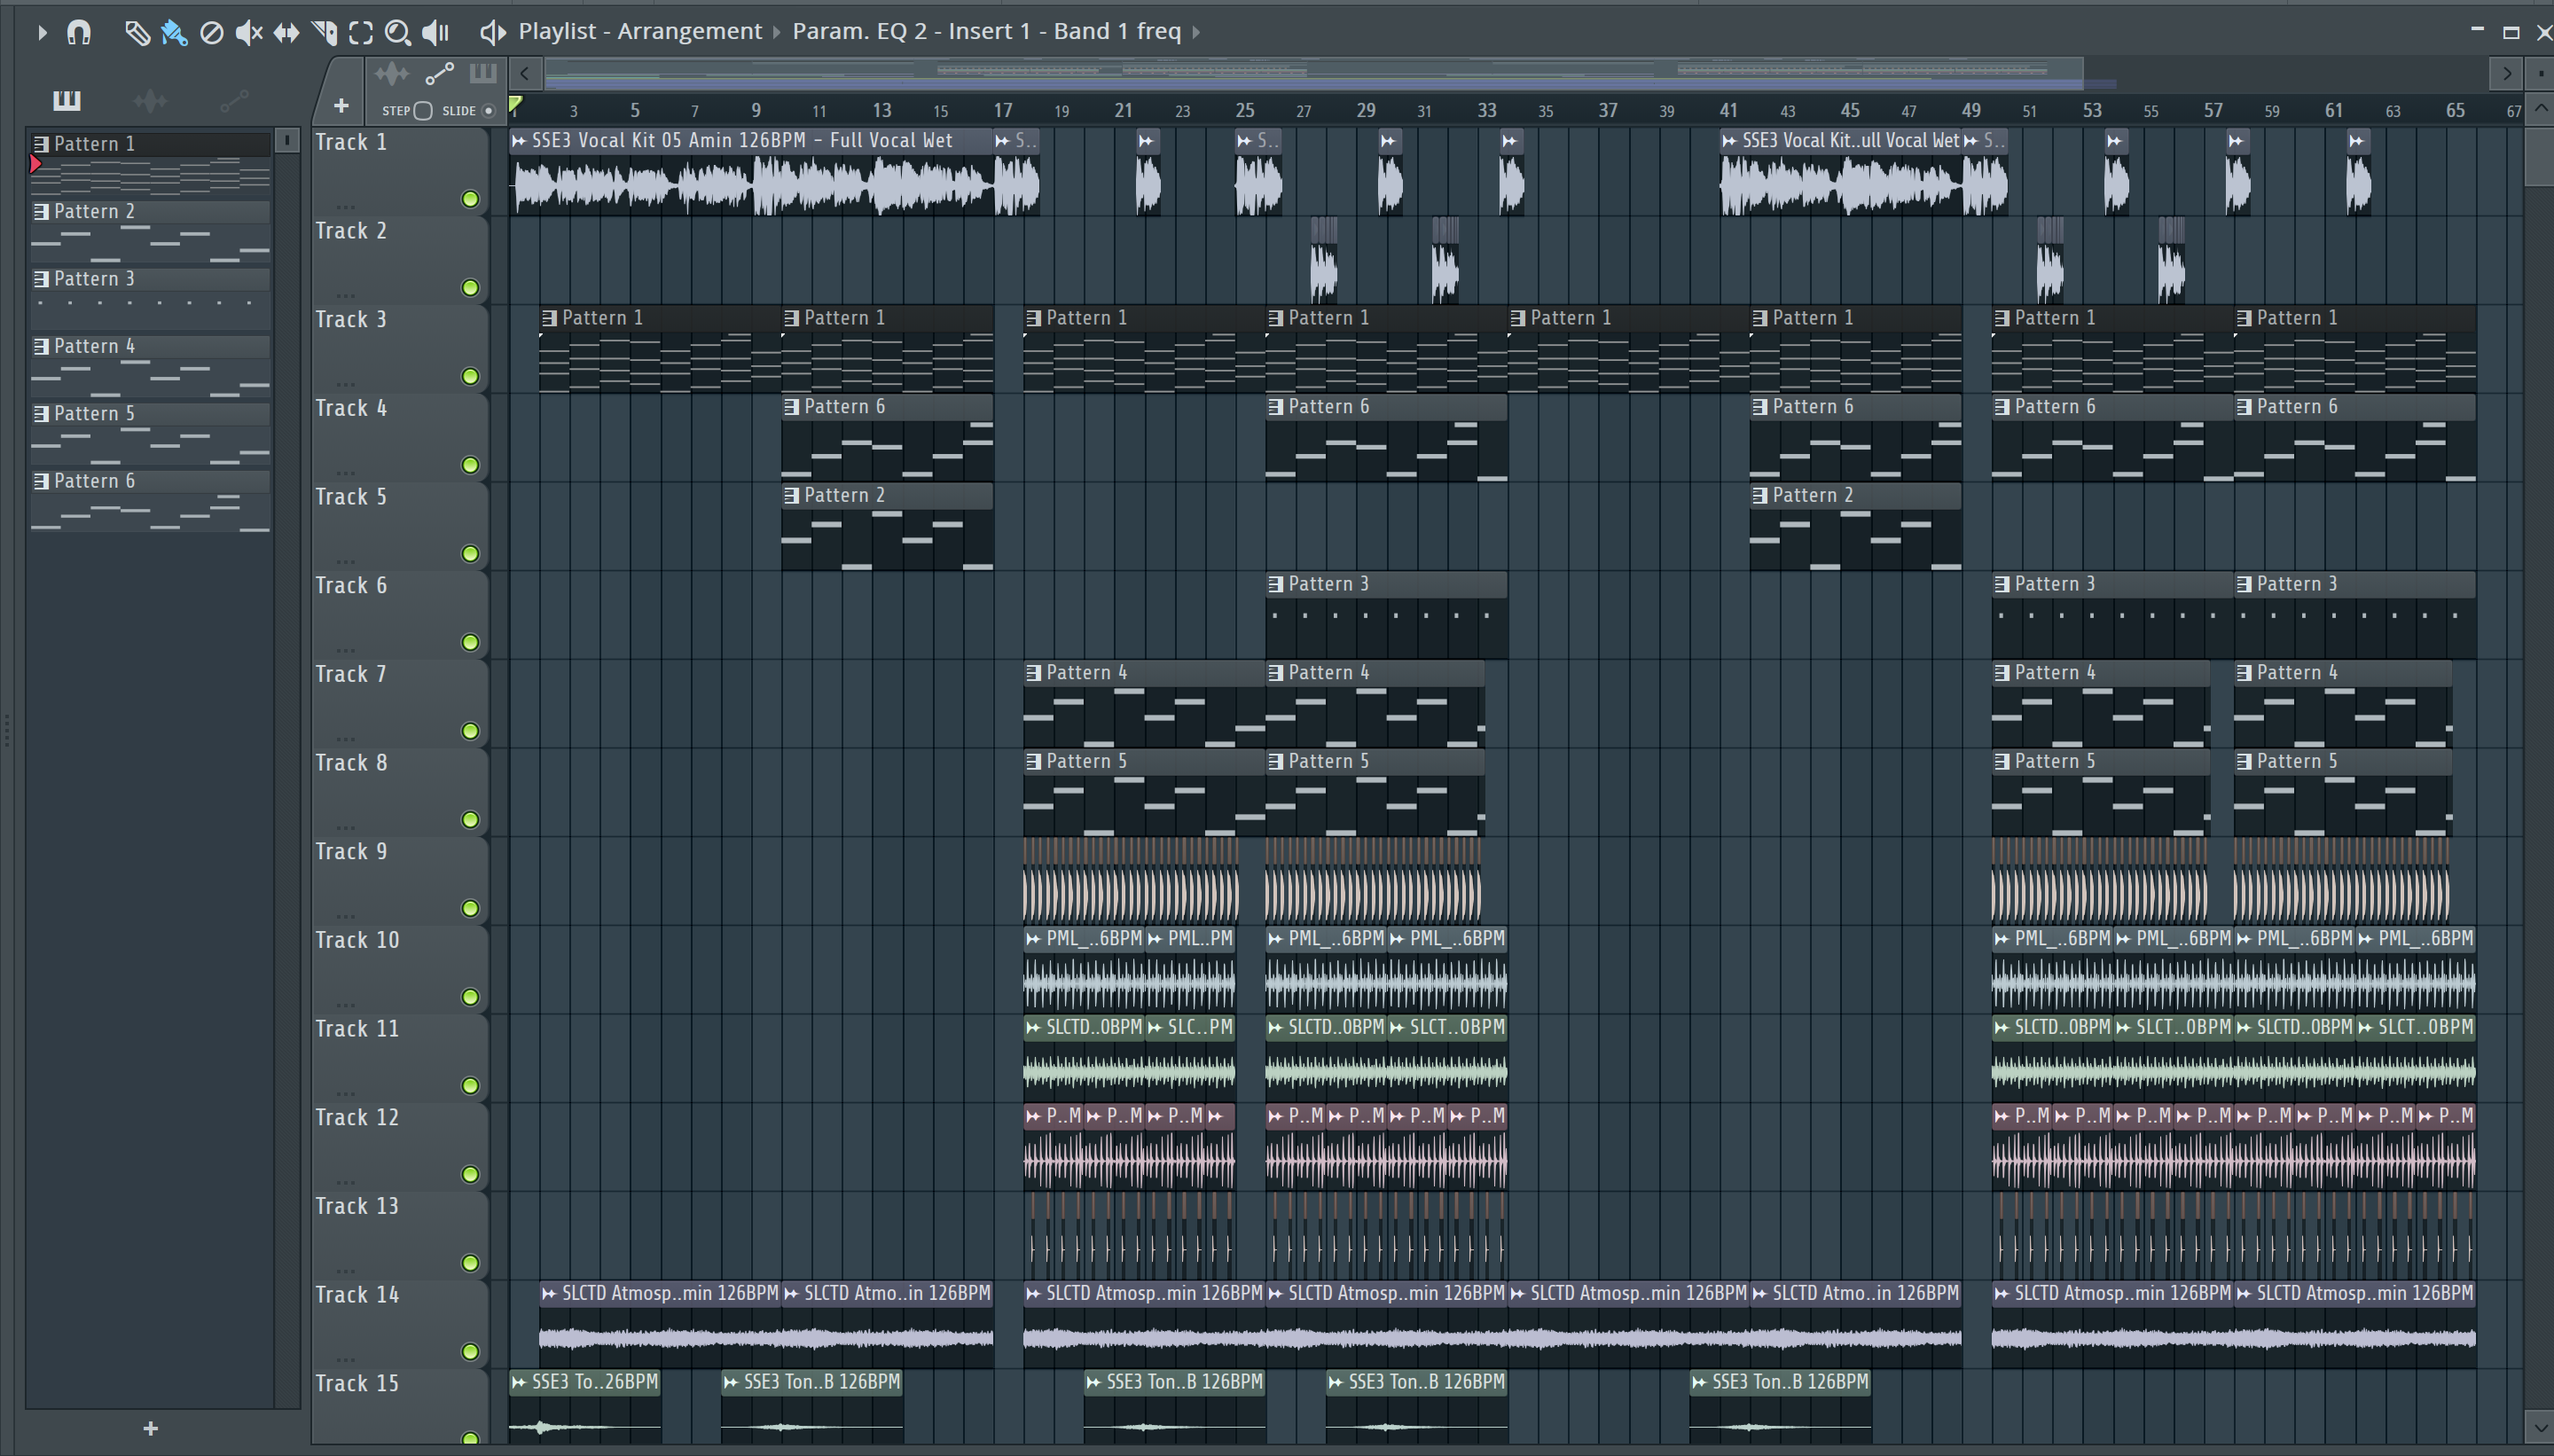Click bar 17 on the timeline ruler
This screenshot has height=1456, width=2554.
[1002, 111]
